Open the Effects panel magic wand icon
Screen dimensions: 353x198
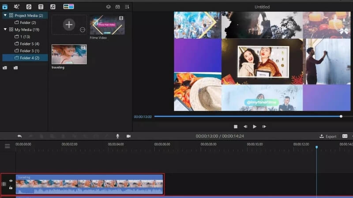click(16, 7)
